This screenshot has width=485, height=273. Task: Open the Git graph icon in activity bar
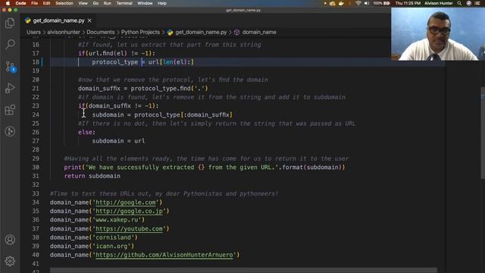pos(10,131)
